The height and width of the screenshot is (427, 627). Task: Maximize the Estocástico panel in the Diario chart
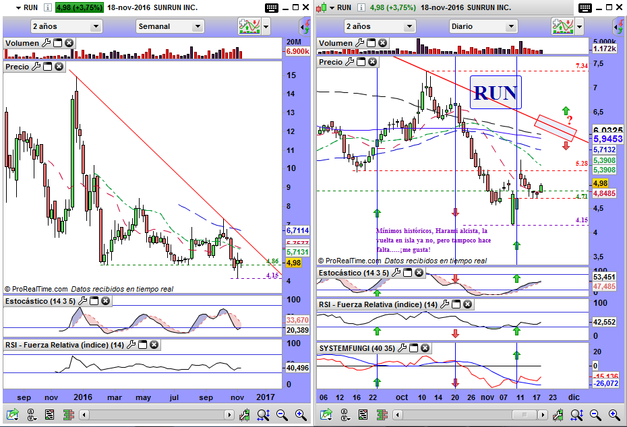(407, 272)
